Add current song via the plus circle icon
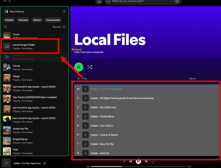221x168 pixels. coord(45,163)
